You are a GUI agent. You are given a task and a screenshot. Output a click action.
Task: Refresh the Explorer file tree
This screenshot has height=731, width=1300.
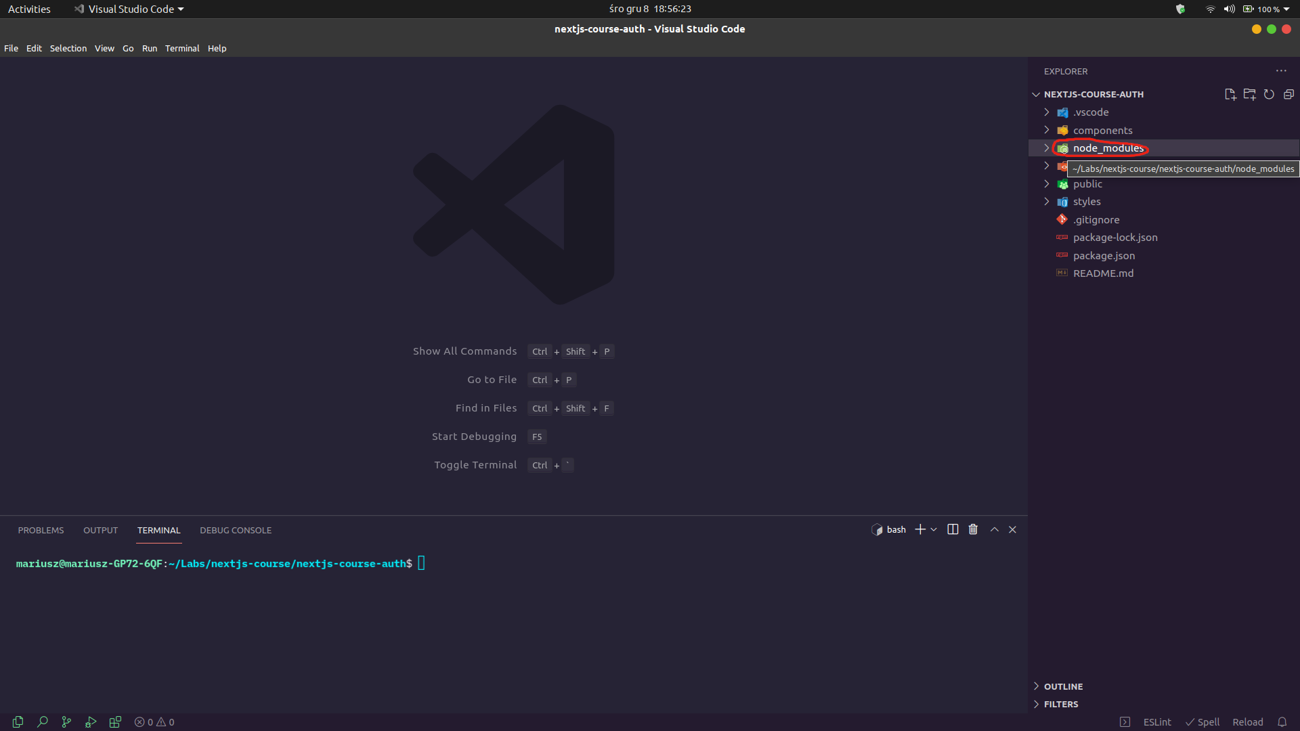(1269, 94)
